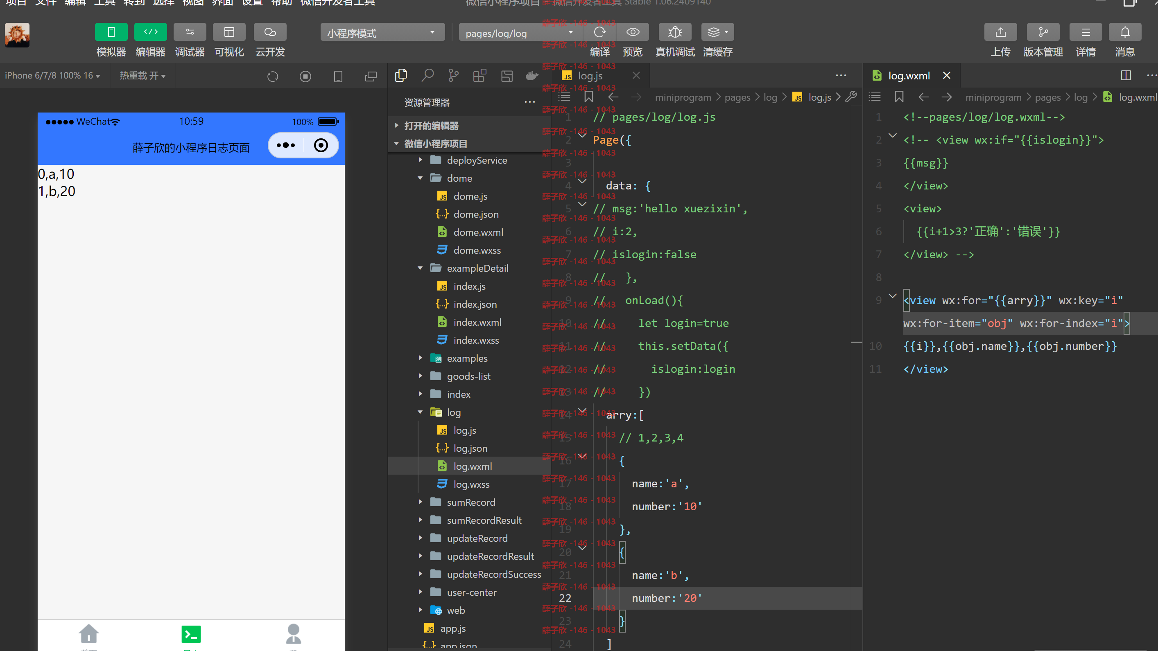Viewport: 1158px width, 651px height.
Task: Click the upload (上传) button
Action: [x=1000, y=32]
